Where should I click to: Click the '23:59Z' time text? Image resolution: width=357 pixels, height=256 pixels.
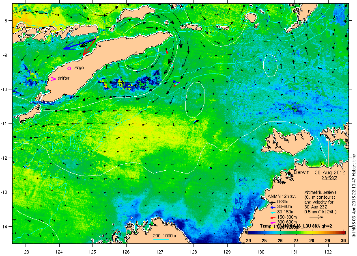330,178
